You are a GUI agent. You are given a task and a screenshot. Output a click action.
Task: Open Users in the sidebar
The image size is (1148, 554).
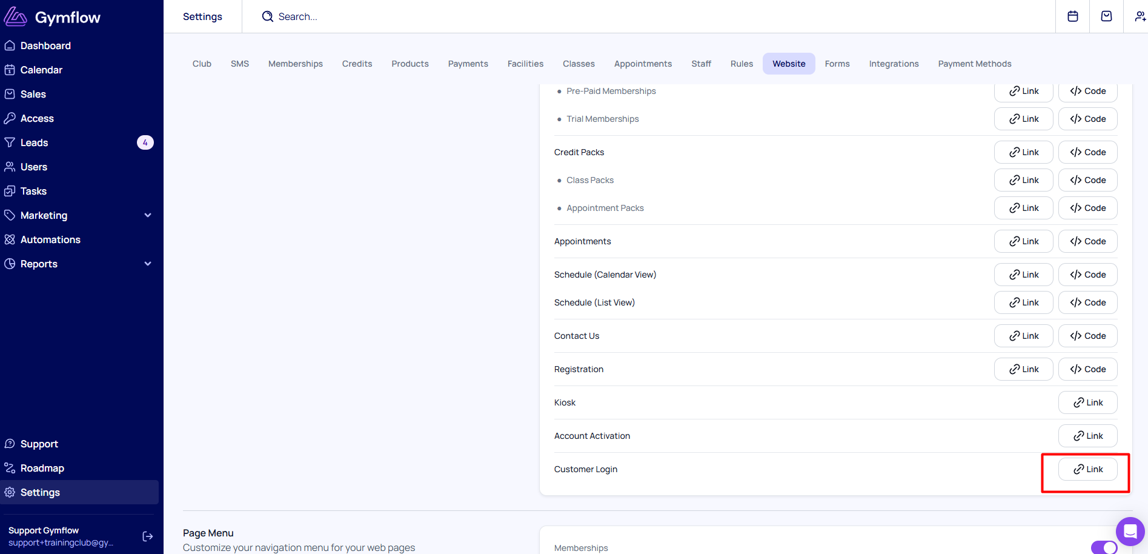34,167
